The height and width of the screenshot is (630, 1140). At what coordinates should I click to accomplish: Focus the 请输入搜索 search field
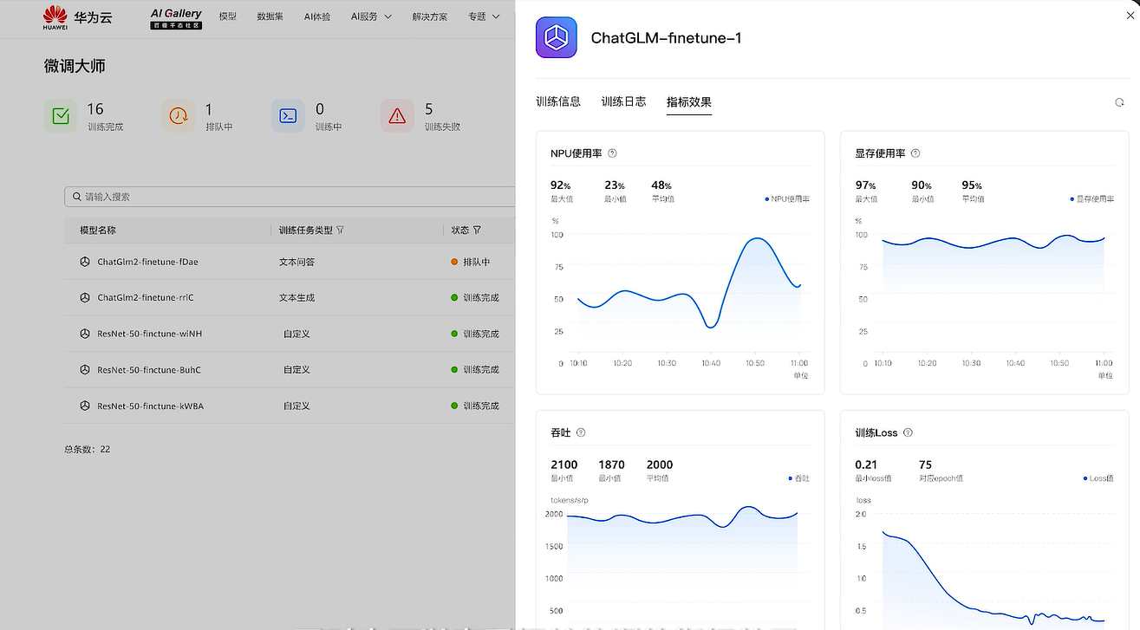(290, 197)
